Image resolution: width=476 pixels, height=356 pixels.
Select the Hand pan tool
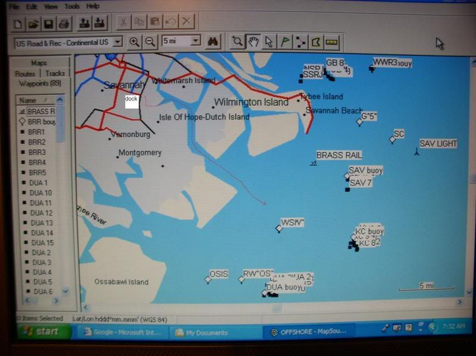pyautogui.click(x=253, y=42)
